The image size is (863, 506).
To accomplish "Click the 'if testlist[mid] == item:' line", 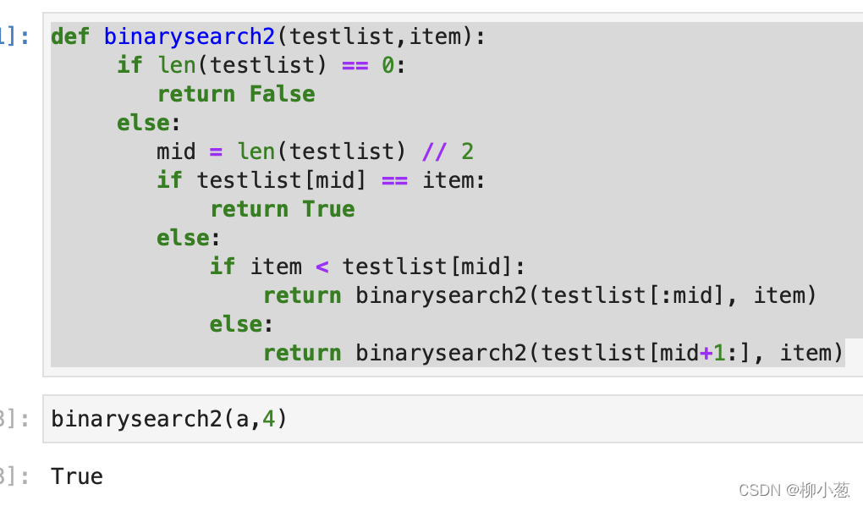I will click(x=321, y=180).
